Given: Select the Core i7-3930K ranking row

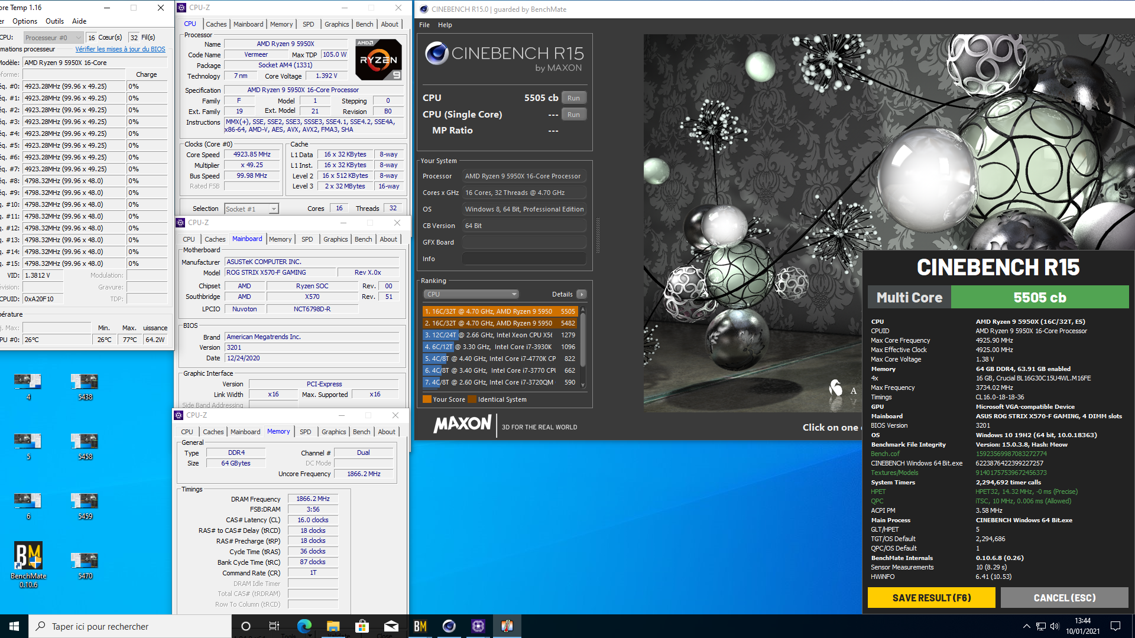Looking at the screenshot, I should (500, 347).
